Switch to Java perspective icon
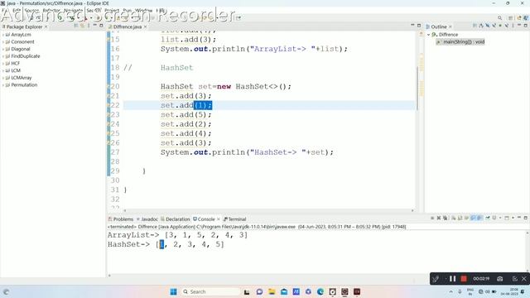Screen dimensions: 530x298 pos(519,18)
